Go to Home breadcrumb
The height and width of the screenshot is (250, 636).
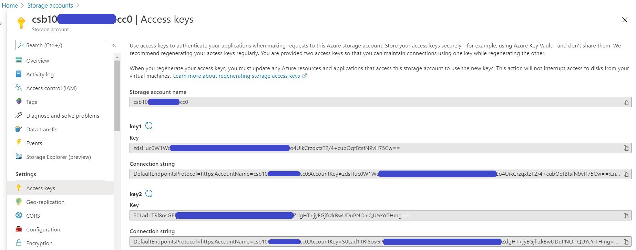pyautogui.click(x=10, y=6)
